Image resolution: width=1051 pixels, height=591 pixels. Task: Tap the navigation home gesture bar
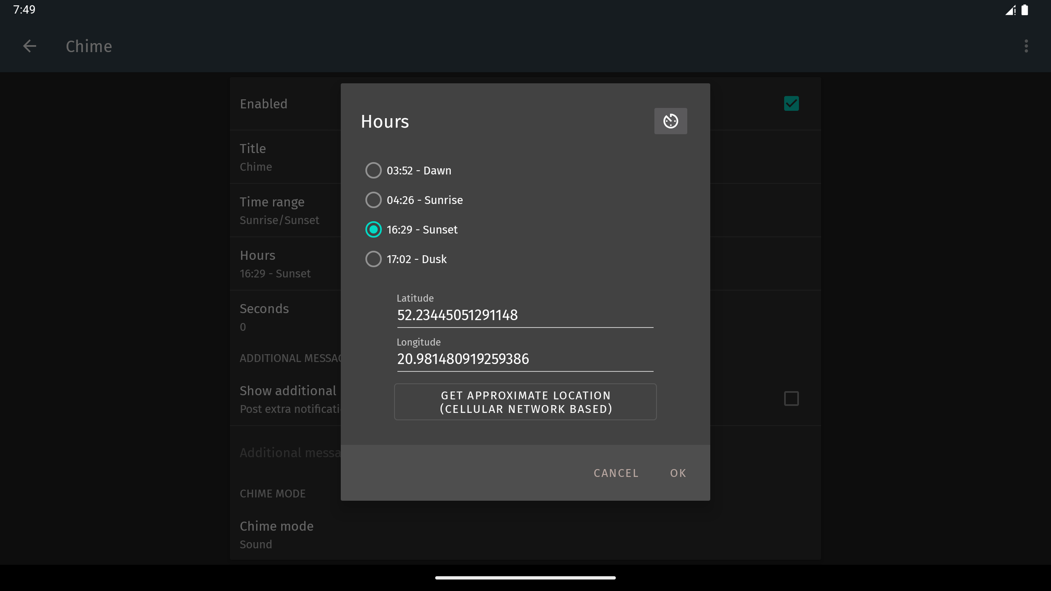525,577
